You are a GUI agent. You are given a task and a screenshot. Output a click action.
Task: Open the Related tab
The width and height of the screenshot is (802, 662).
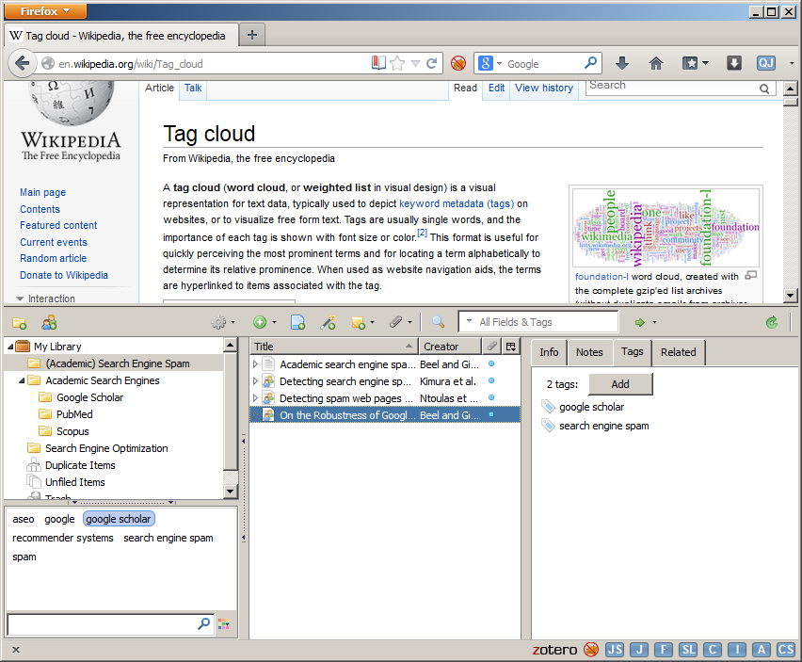[x=679, y=352]
